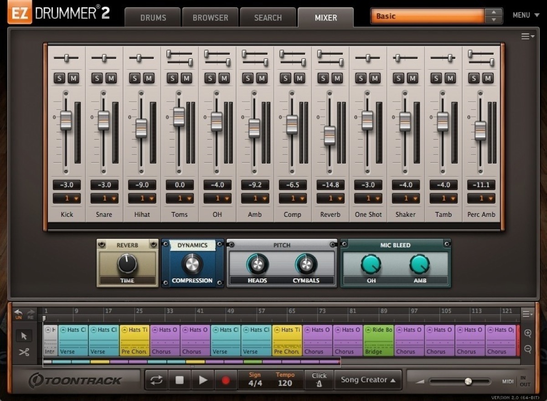Open the Basic preset dropdown
This screenshot has width=547, height=401.
tap(428, 16)
